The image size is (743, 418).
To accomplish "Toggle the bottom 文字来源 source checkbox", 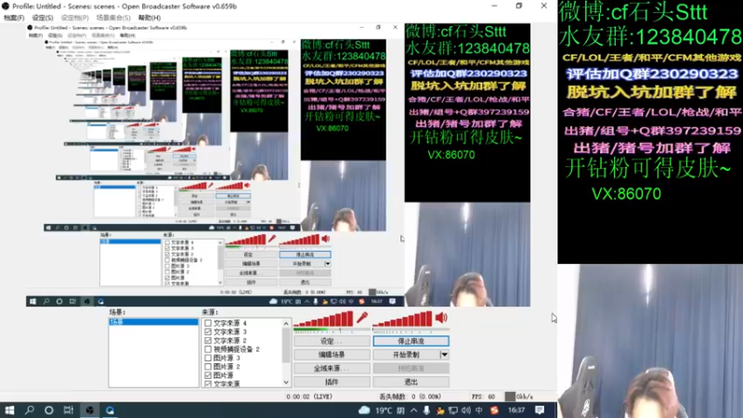I will click(208, 384).
